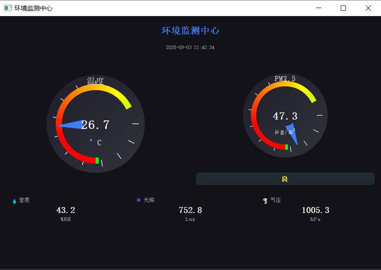Click the μg/m³ unit label

point(285,131)
